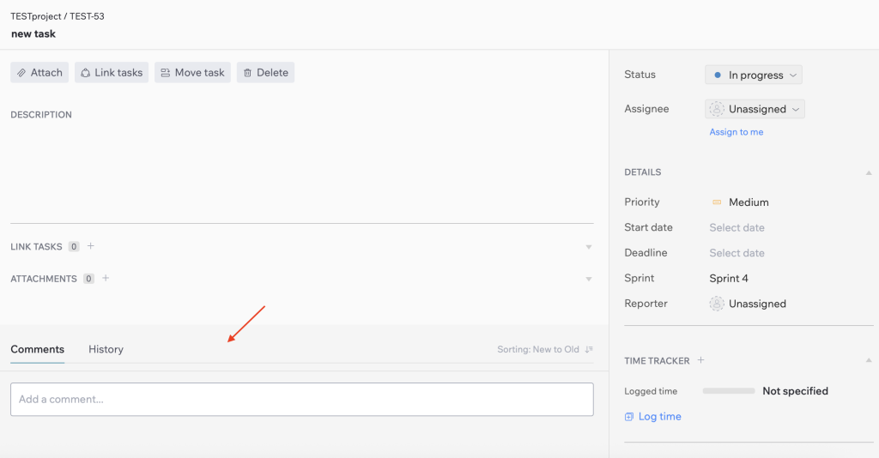Click the Assign to me link
The height and width of the screenshot is (458, 879).
tap(736, 132)
